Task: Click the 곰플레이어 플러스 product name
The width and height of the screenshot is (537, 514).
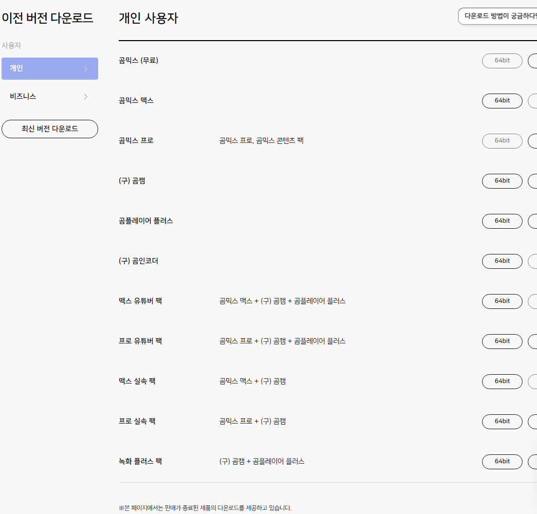Action: click(146, 221)
